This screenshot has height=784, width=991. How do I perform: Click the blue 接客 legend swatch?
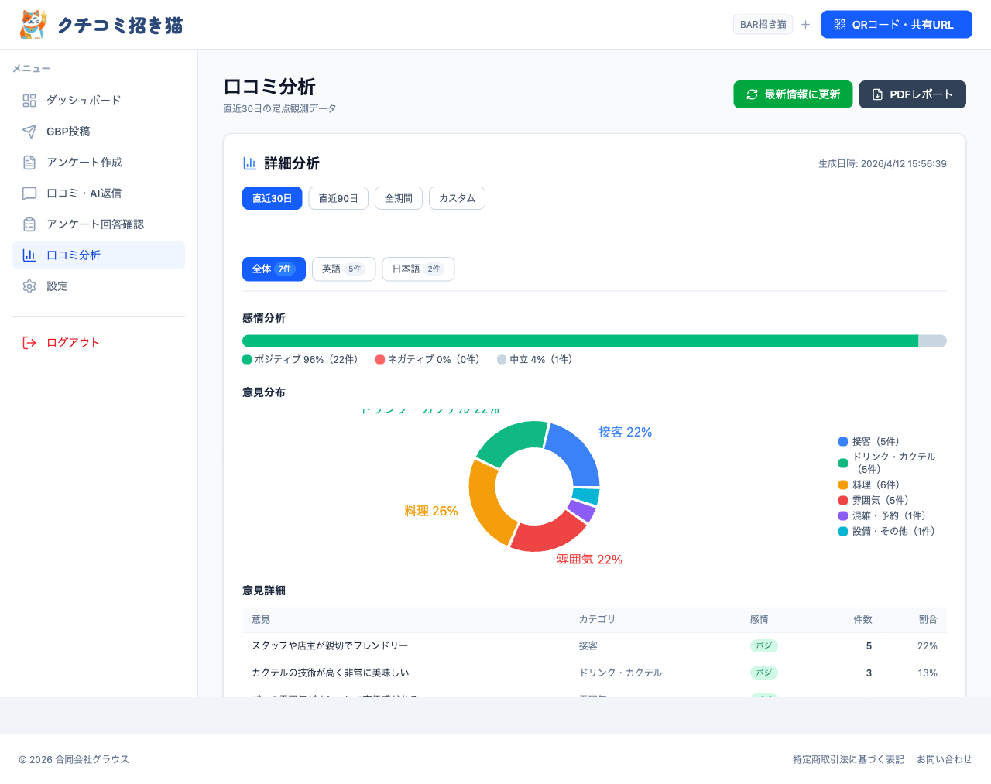(843, 442)
